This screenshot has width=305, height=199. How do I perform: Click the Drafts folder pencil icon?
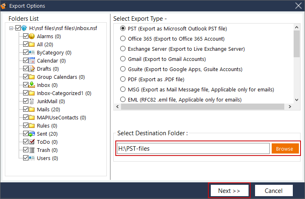point(32,69)
